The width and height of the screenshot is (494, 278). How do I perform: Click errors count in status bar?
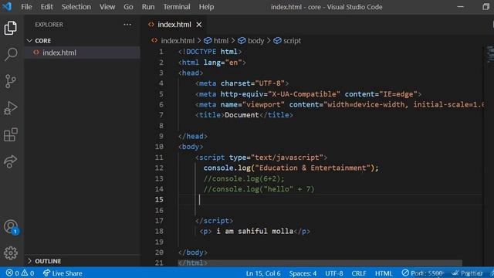tap(12, 273)
